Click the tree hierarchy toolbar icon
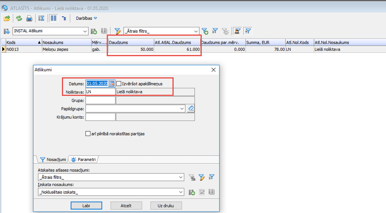Viewport: 386px width, 213px height. click(x=64, y=18)
